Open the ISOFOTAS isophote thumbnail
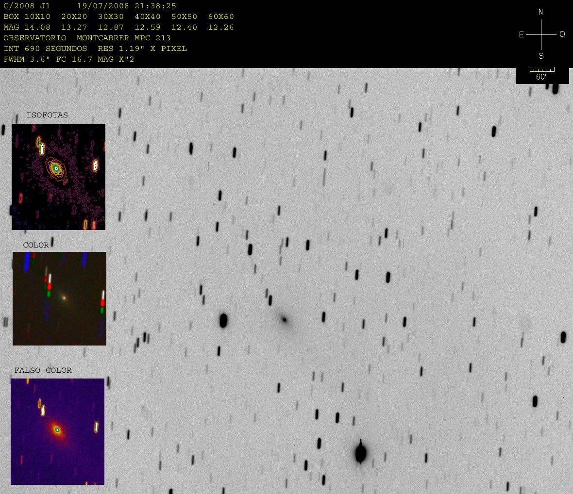573x494 pixels. point(58,177)
